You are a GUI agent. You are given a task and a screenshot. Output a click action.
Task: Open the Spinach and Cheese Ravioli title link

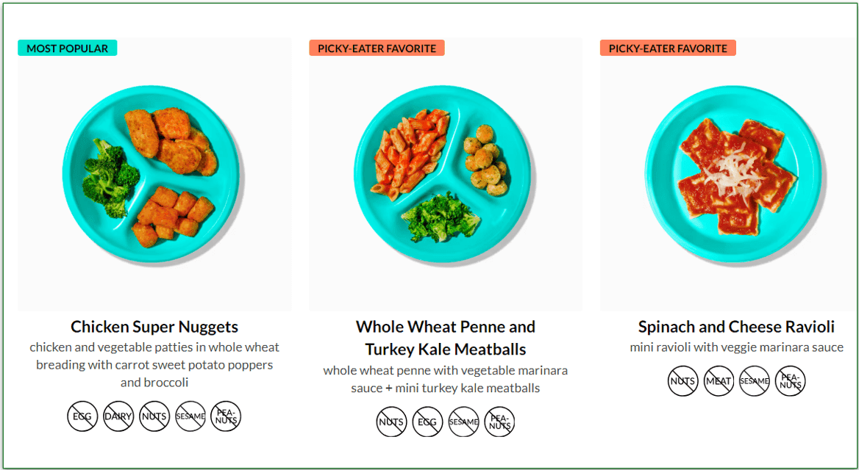click(x=736, y=327)
